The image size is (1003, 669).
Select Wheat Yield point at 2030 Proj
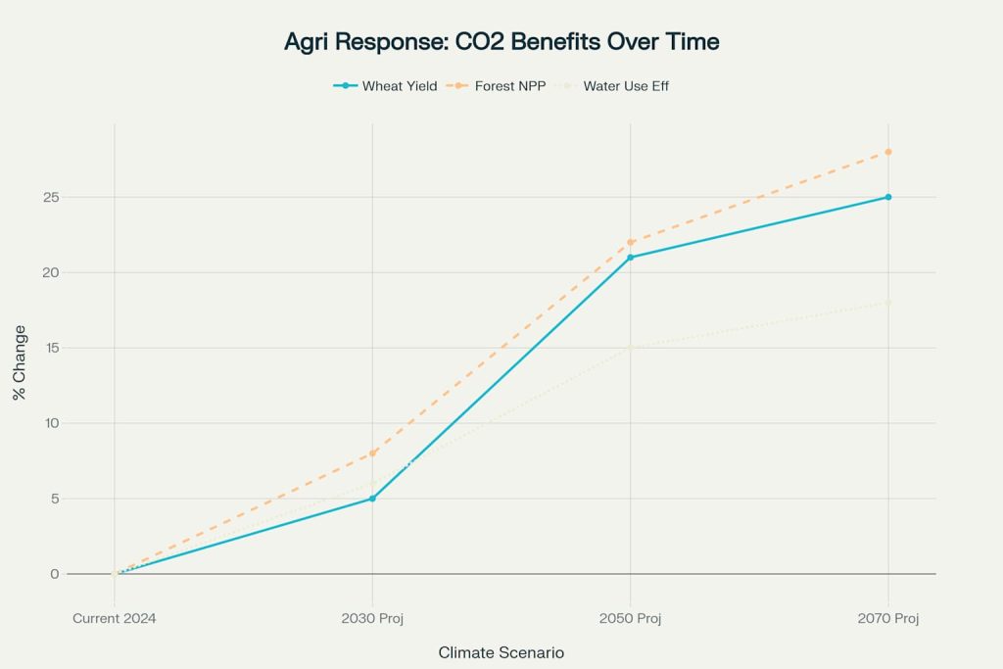point(372,499)
